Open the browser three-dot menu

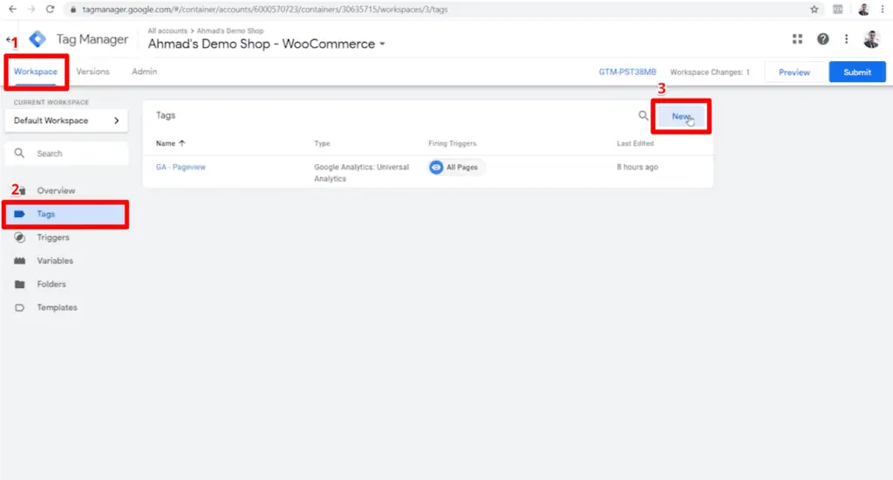click(883, 9)
